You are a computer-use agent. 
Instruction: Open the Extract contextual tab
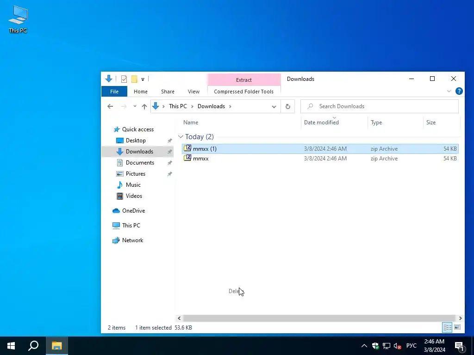tap(243, 80)
